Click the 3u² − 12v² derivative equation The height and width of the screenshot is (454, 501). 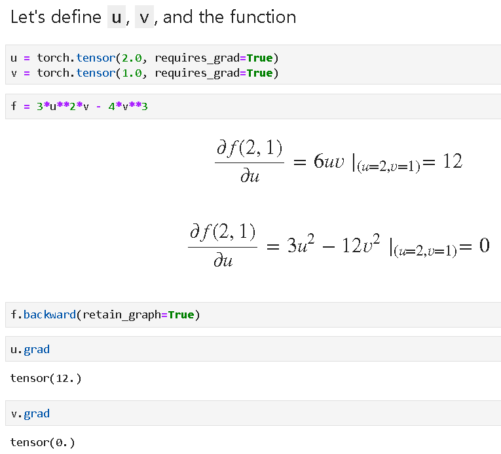coord(339,247)
